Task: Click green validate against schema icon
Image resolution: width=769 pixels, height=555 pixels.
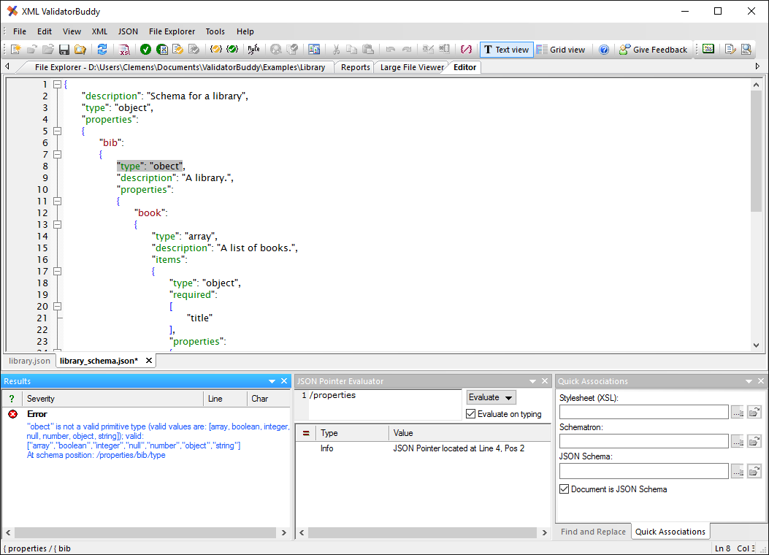Action: (162, 49)
